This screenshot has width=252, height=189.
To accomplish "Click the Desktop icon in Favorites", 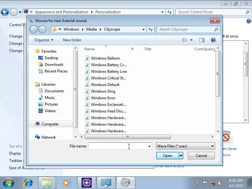I will tap(41, 58).
